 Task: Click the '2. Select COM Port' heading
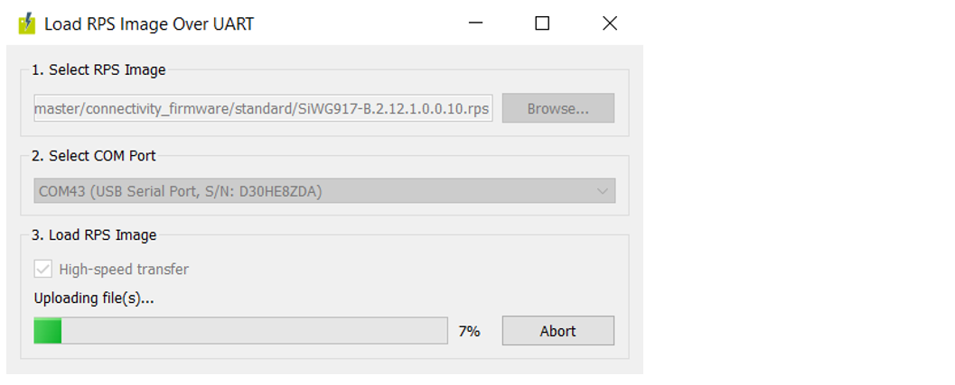(x=93, y=155)
